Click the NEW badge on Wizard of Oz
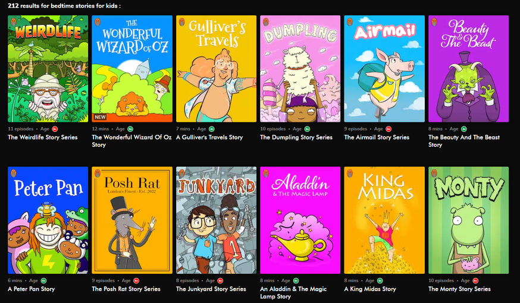Screen dimensions: 520x303 (x=100, y=117)
